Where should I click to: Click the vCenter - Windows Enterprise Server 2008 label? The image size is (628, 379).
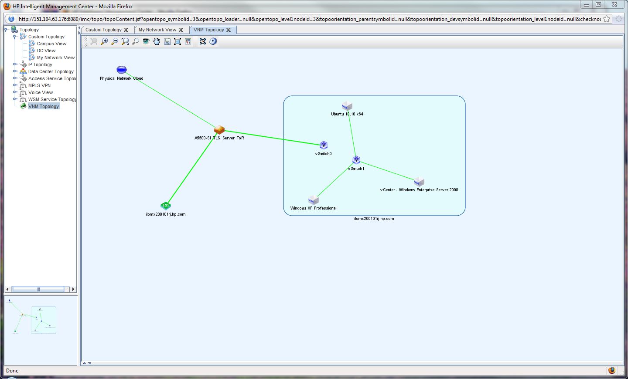click(x=419, y=190)
